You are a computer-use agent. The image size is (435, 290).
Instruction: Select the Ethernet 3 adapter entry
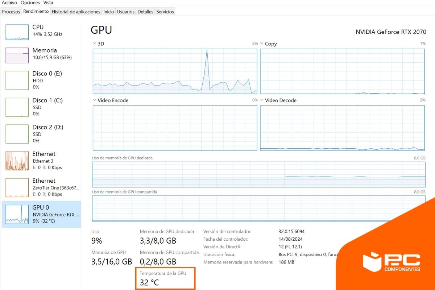[41, 161]
